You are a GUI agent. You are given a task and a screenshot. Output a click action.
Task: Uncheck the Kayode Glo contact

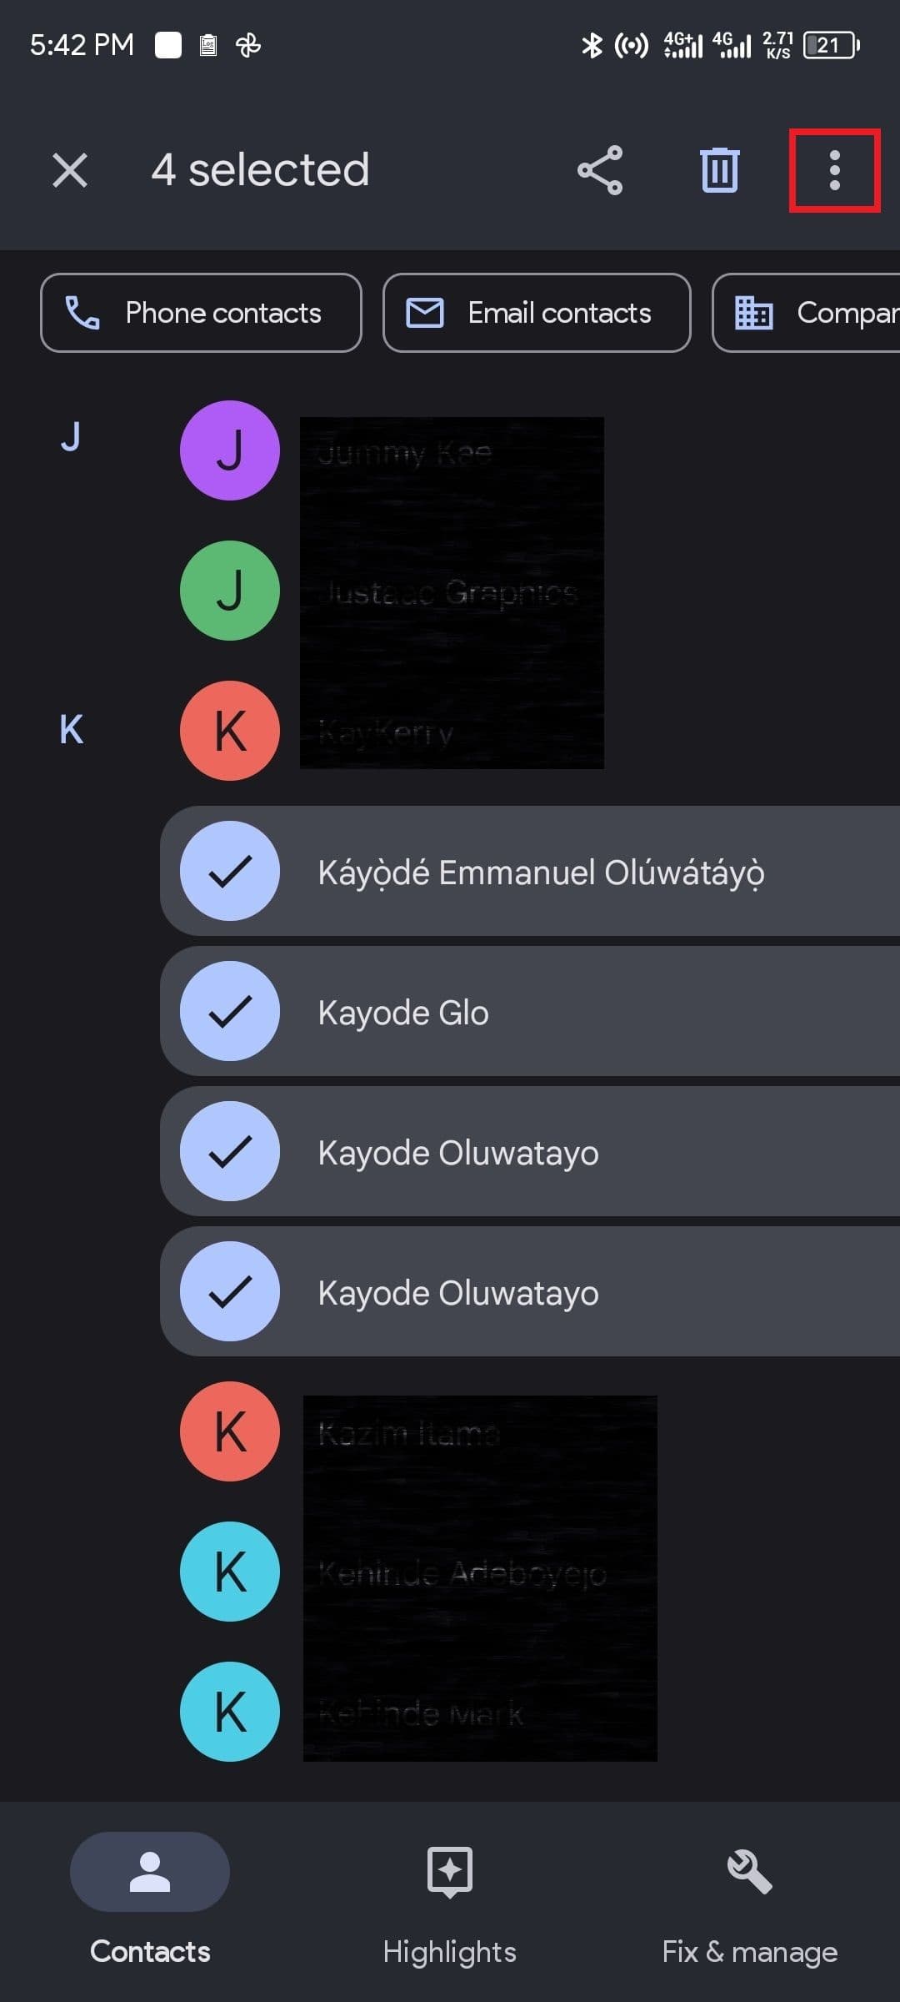coord(230,1011)
